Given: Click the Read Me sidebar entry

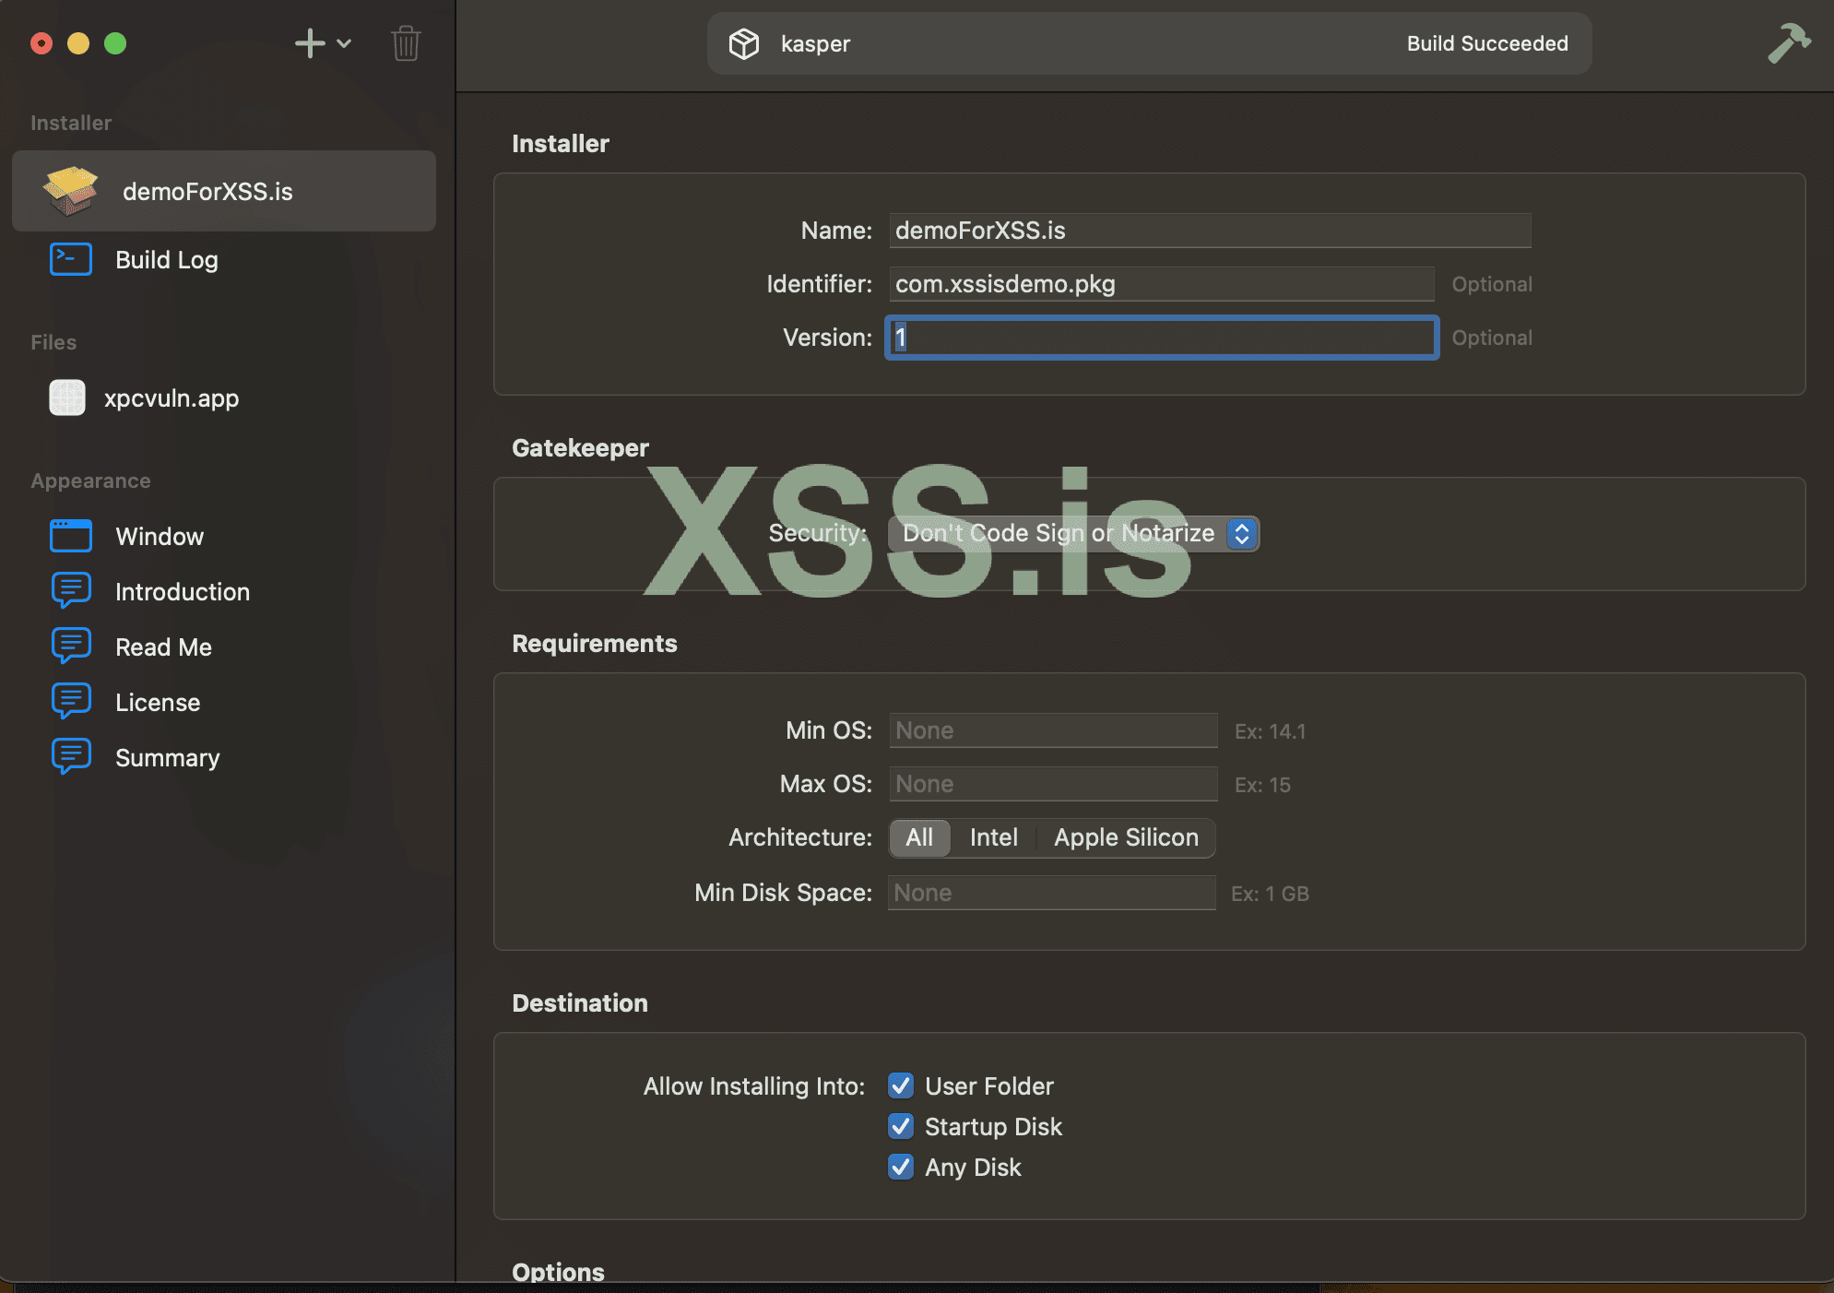Looking at the screenshot, I should [163, 647].
